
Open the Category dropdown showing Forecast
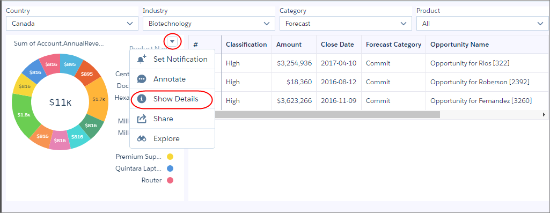click(x=346, y=24)
